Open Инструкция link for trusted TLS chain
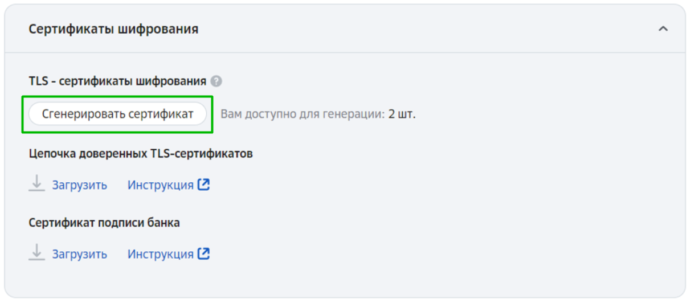Screen dimensions: 691x303 pyautogui.click(x=161, y=185)
